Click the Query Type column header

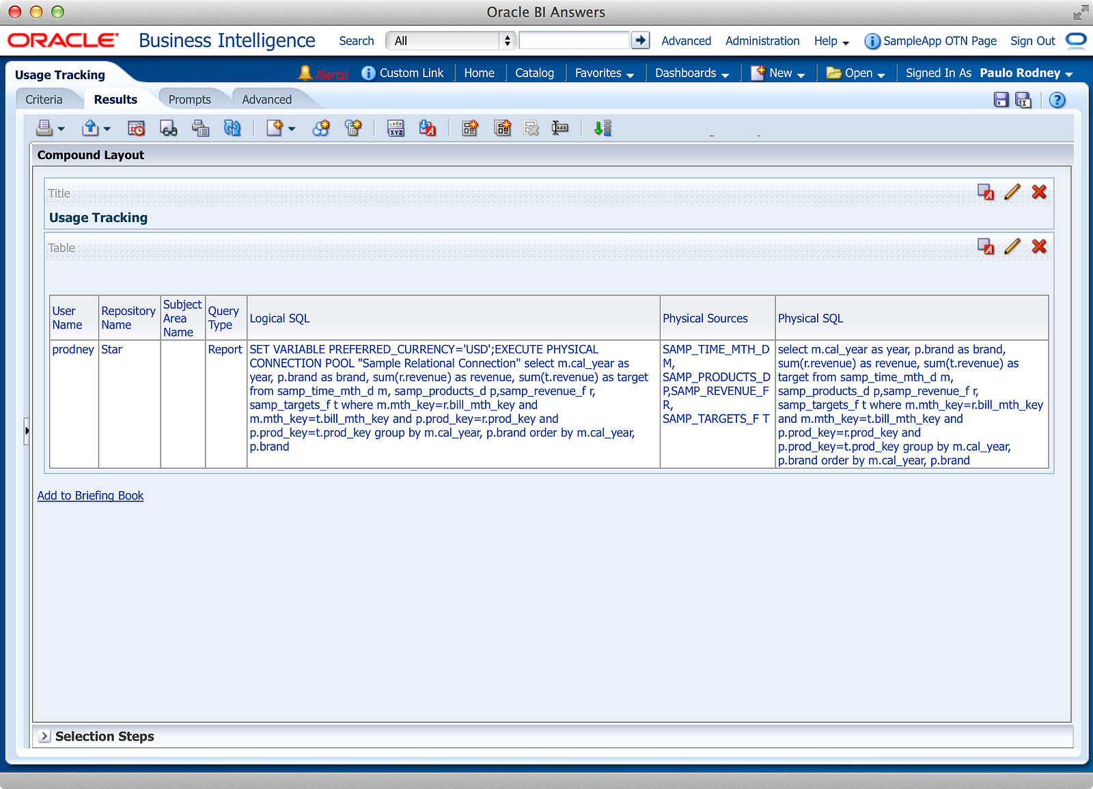226,318
